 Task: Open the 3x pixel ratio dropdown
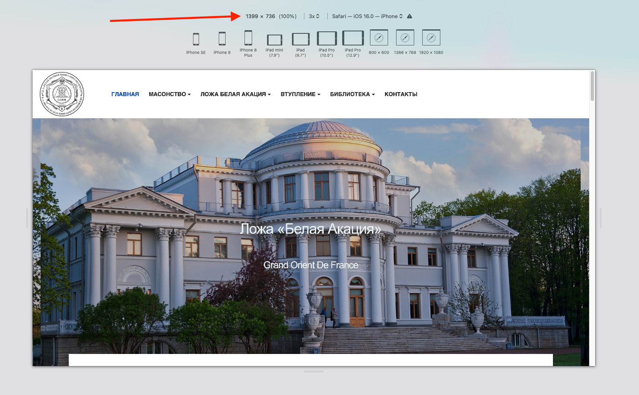(x=314, y=16)
